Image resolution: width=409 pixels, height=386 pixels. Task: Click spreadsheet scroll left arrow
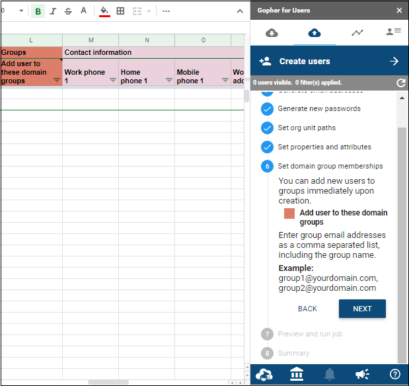coord(232,383)
